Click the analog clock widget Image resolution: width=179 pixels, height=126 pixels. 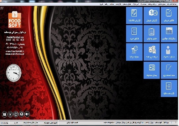(x=14, y=73)
